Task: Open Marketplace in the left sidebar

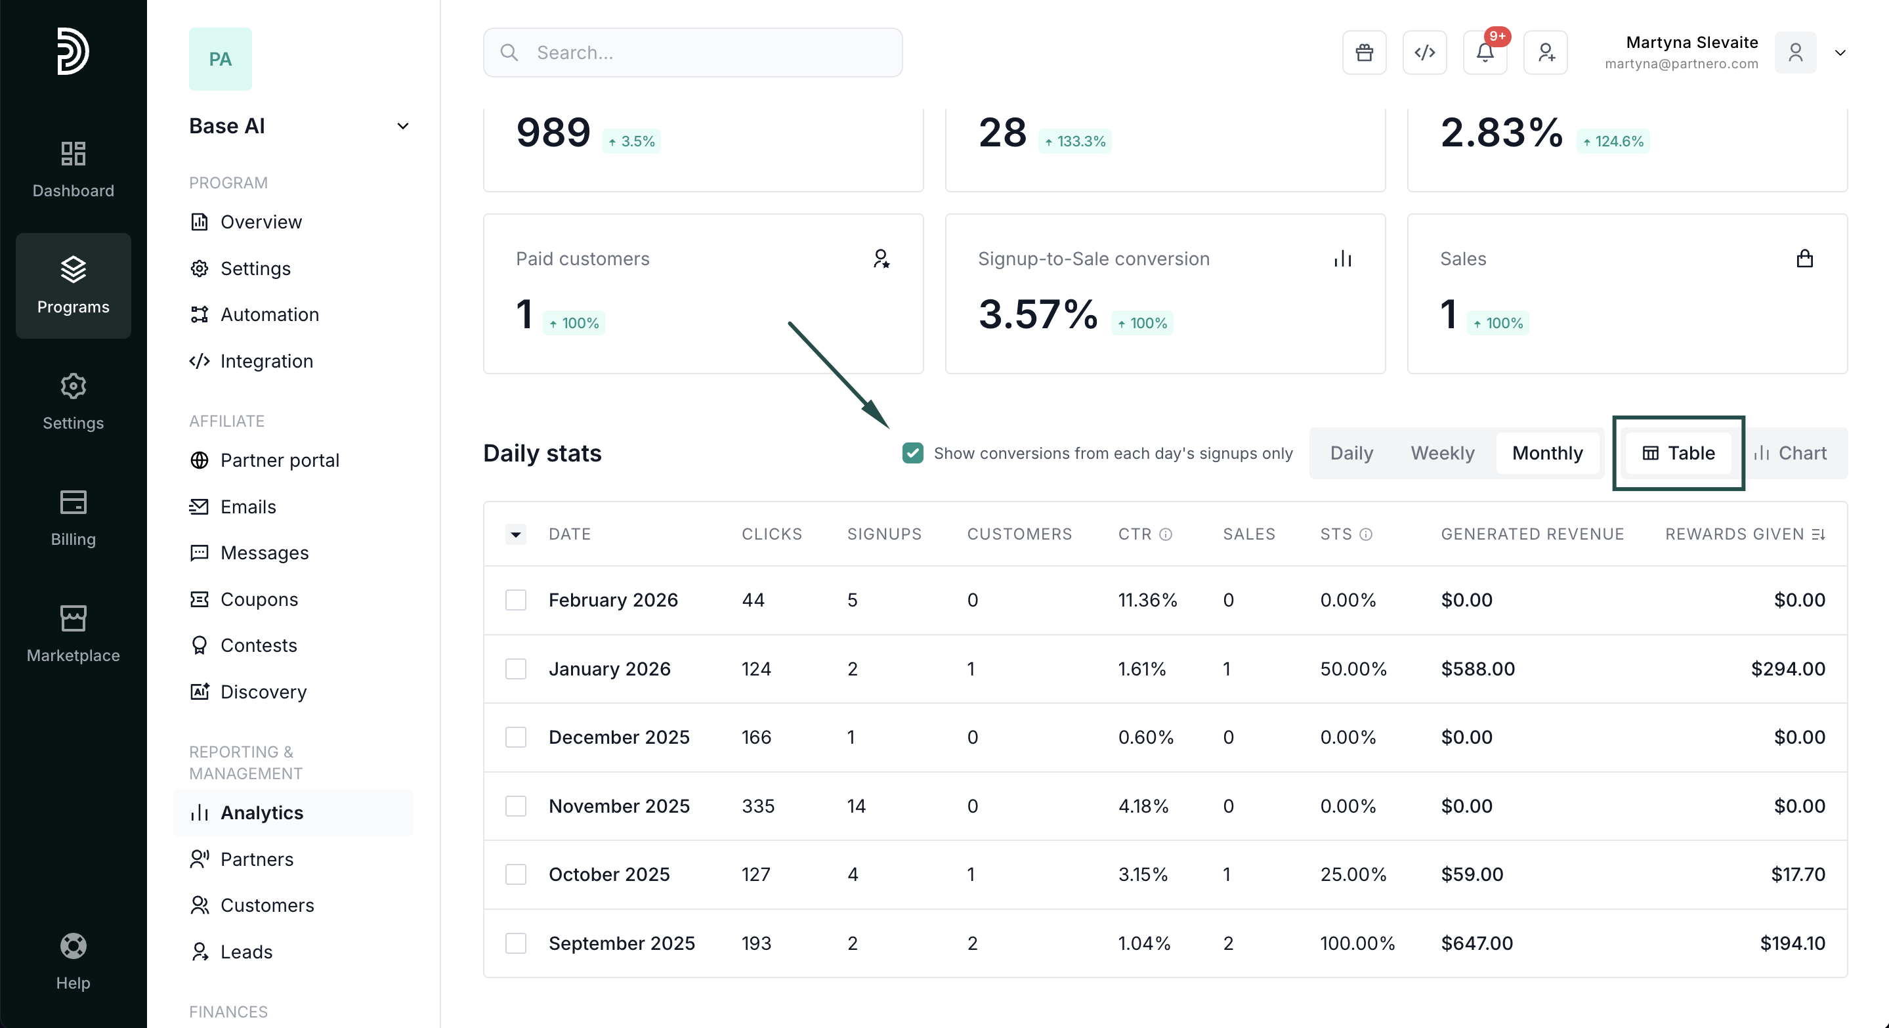Action: point(74,633)
